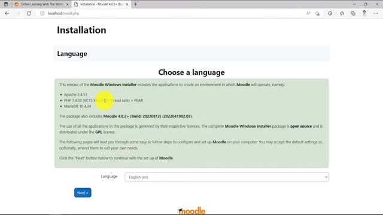This screenshot has height=215, width=383.
Task: Click the Refresh page icon
Action: (29, 13)
